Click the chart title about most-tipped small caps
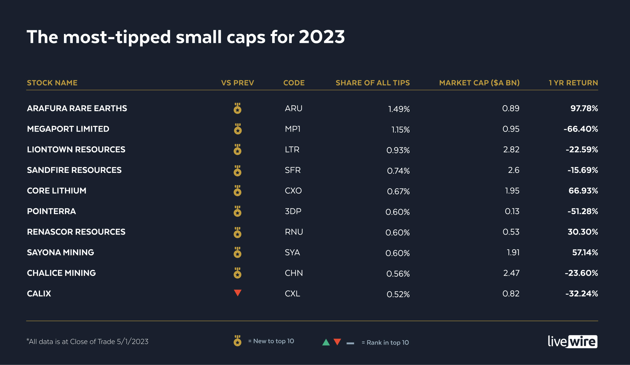The height and width of the screenshot is (365, 630). click(186, 37)
